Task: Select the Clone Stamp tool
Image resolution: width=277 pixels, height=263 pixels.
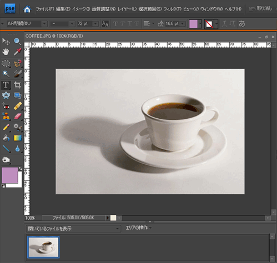Action: (6, 117)
